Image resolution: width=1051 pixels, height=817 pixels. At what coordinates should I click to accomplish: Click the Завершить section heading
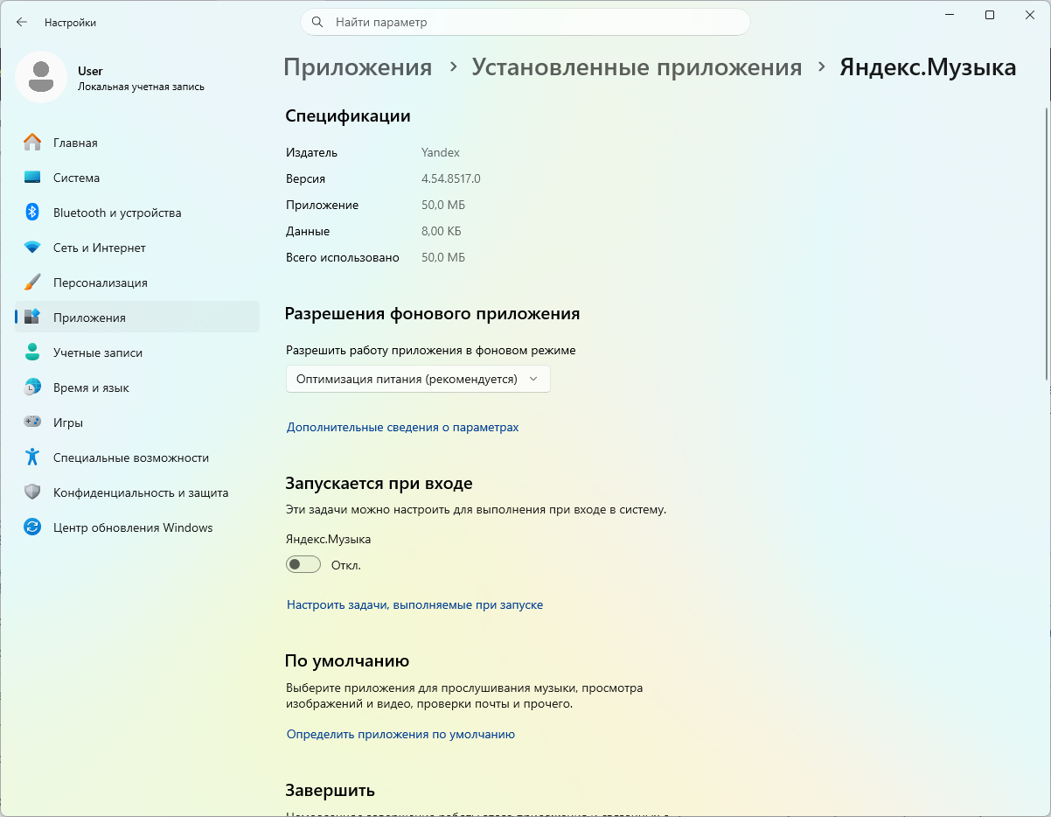point(331,790)
